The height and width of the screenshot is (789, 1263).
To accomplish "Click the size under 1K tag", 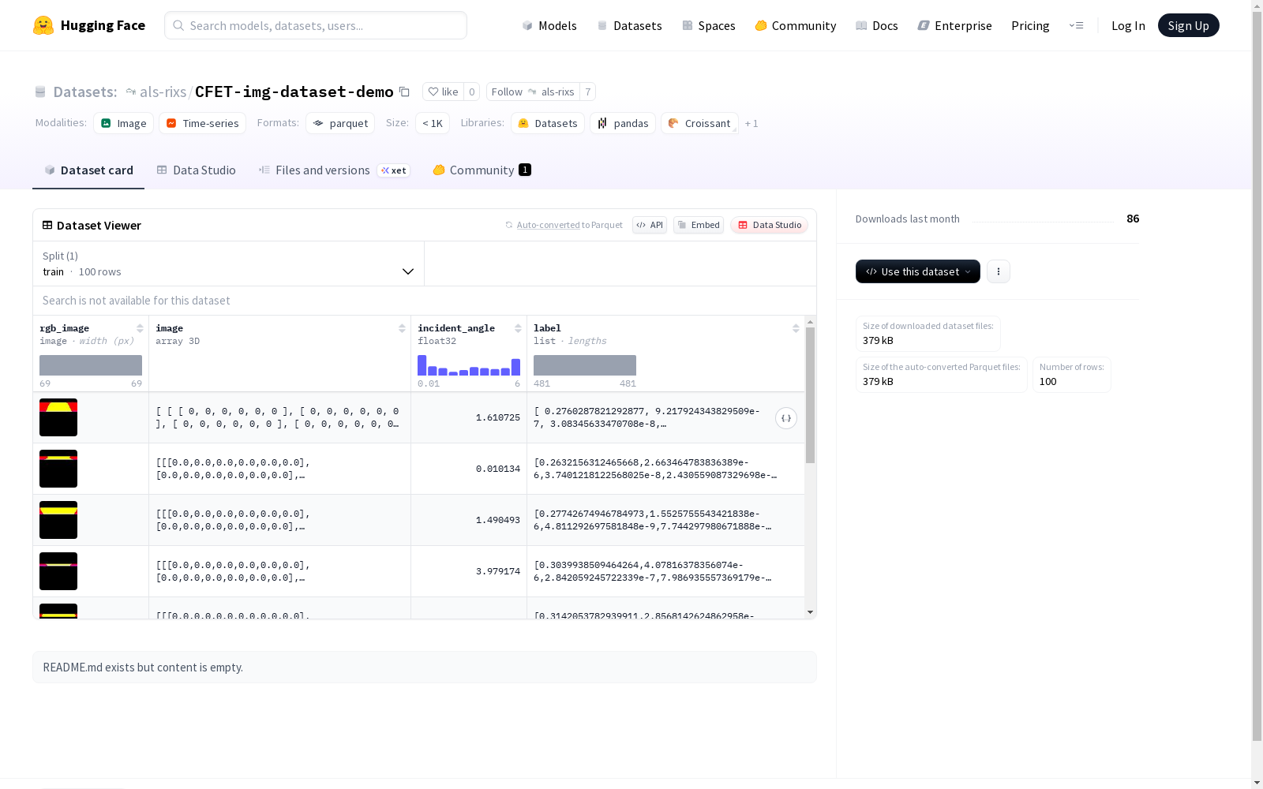I will (x=433, y=123).
